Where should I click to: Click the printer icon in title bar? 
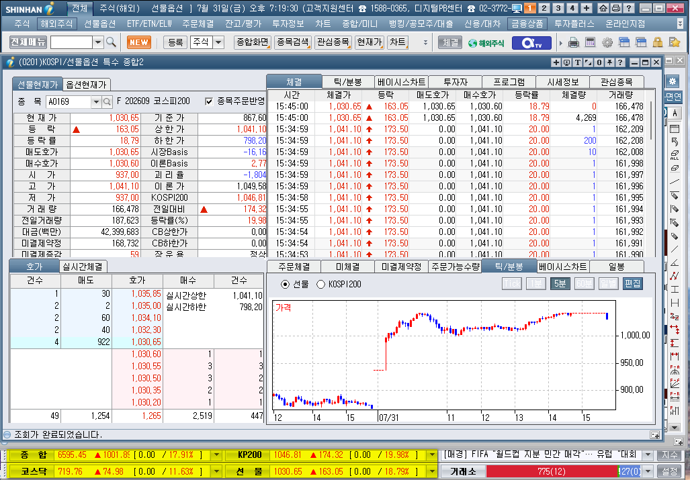pos(616,8)
